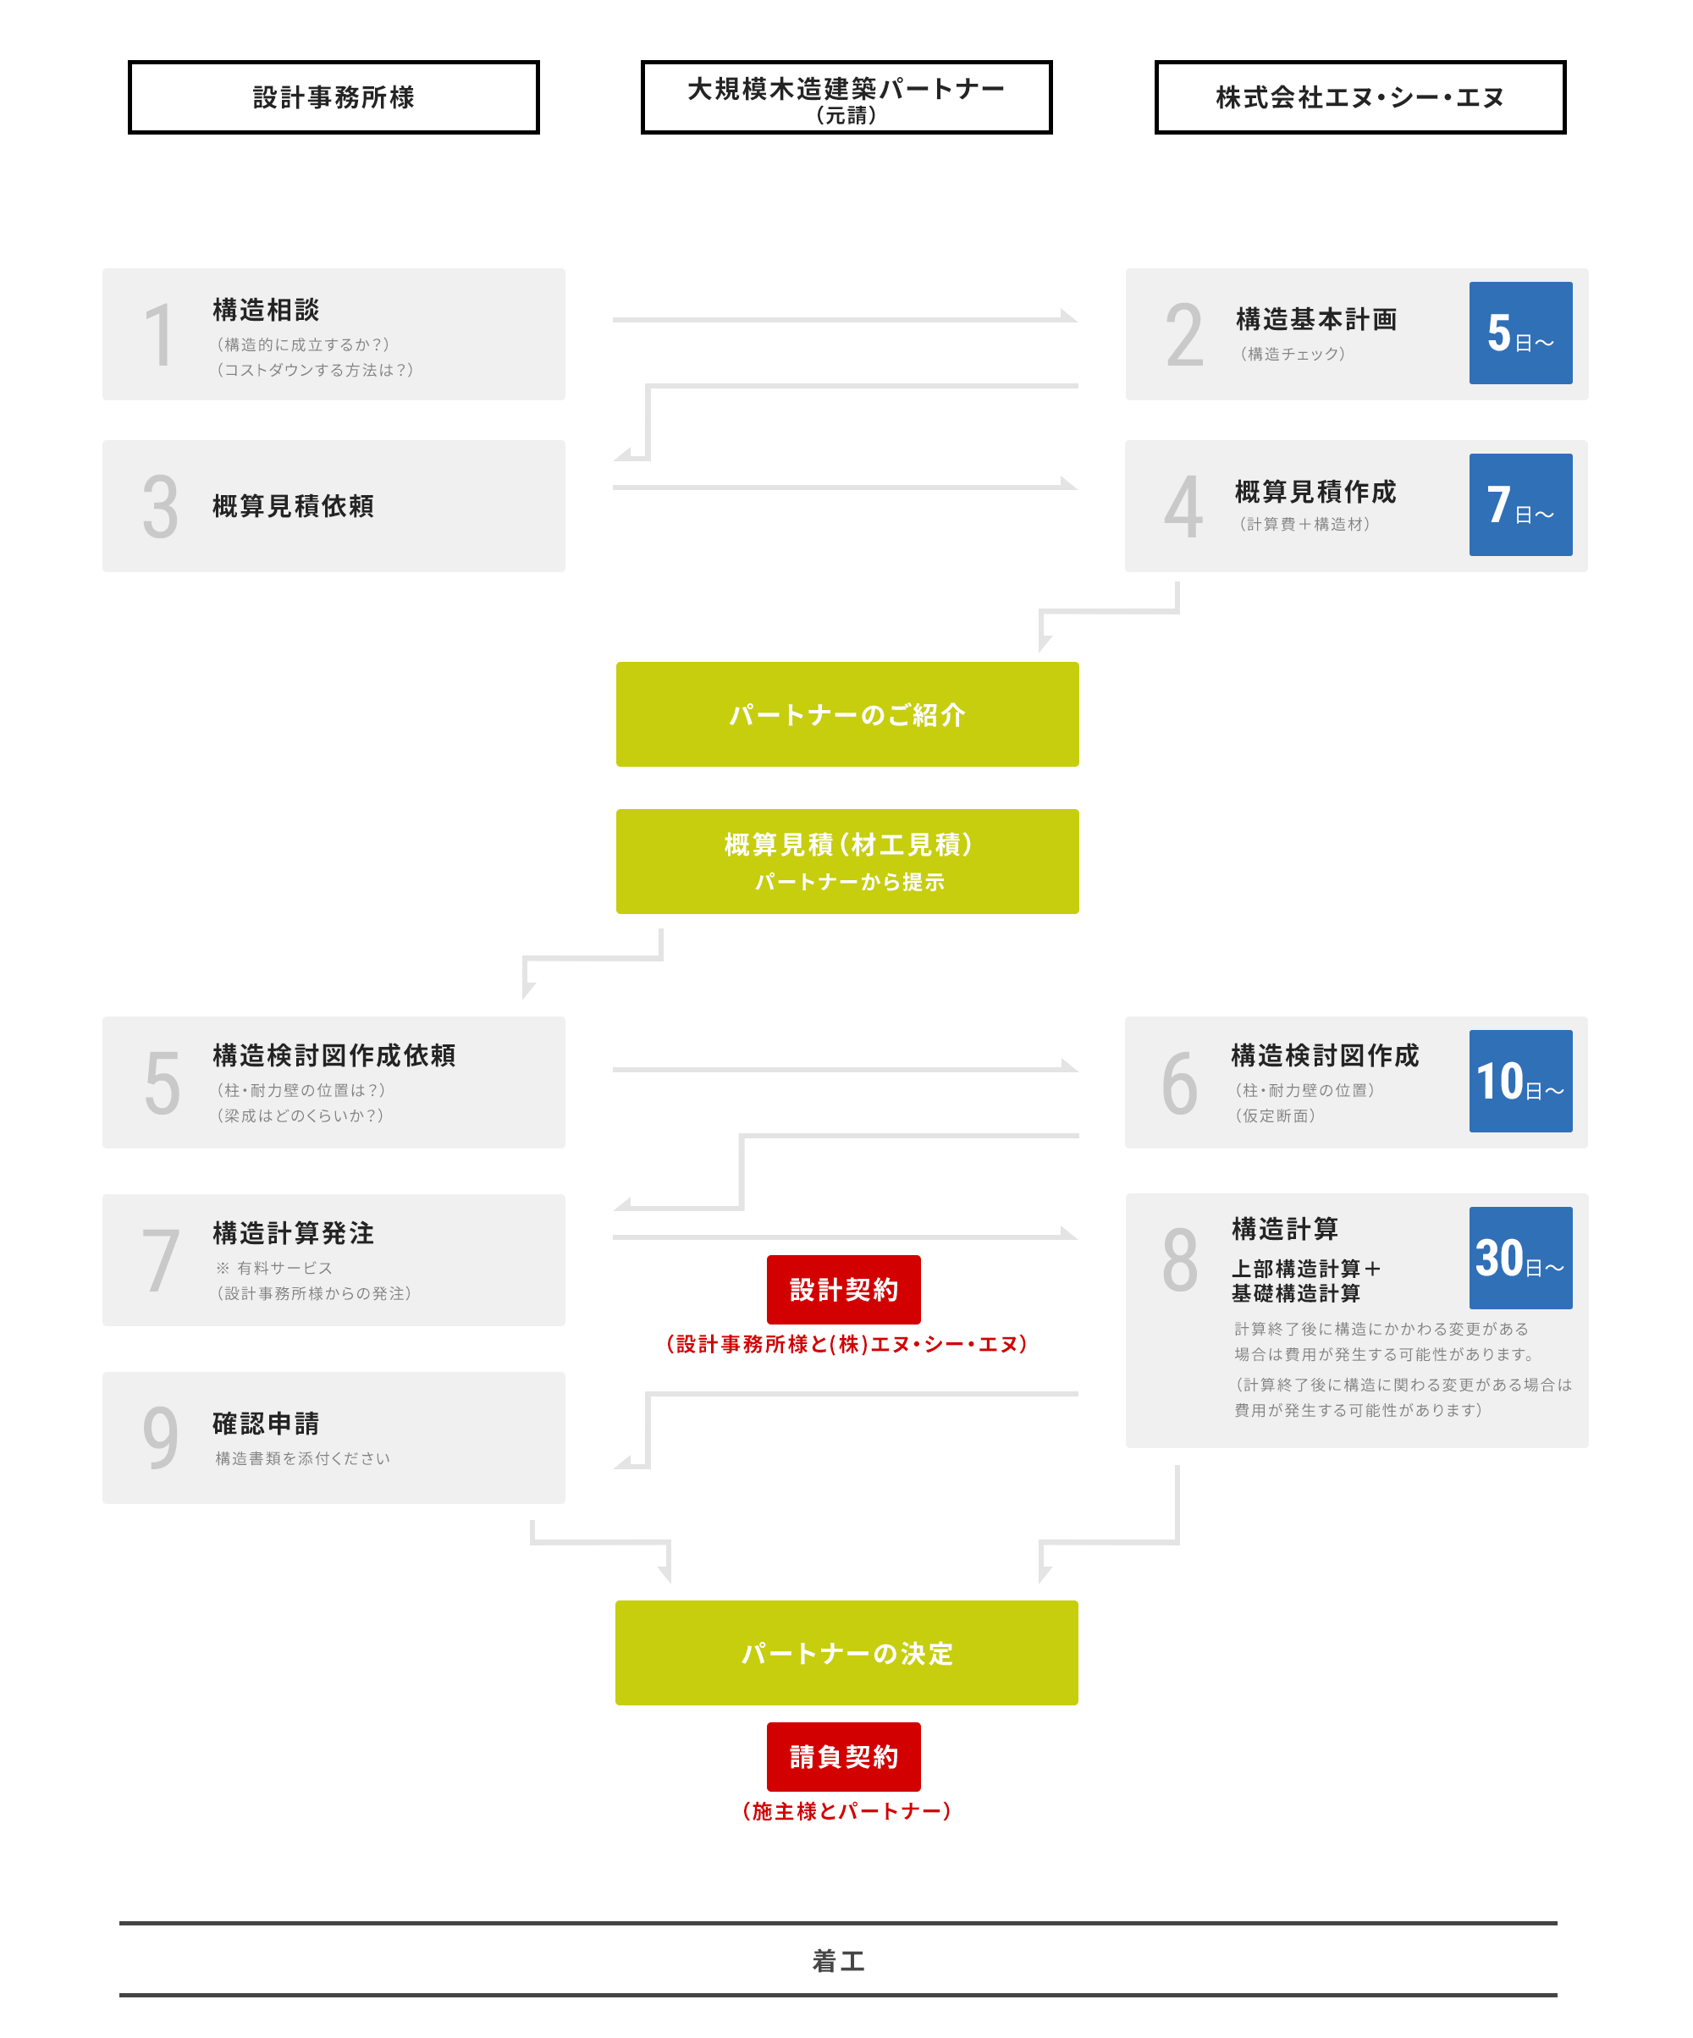Click the 30日〜 blue duration badge
Viewport: 1693px width, 2038px height.
1519,1258
